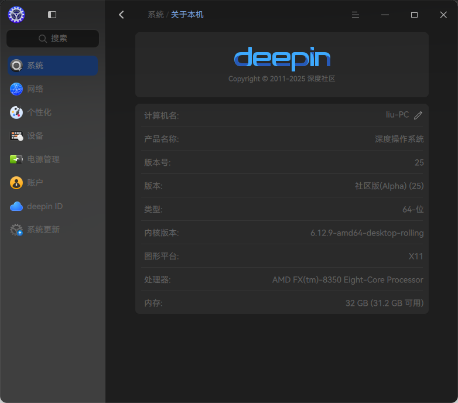Toggle the sidebar panel icon
This screenshot has height=403, width=458.
(52, 15)
